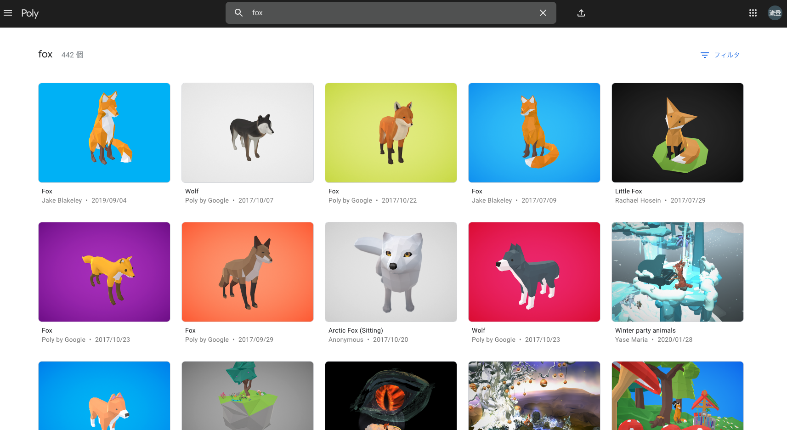
Task: Click the Rachael Hosein creator link
Action: 638,200
